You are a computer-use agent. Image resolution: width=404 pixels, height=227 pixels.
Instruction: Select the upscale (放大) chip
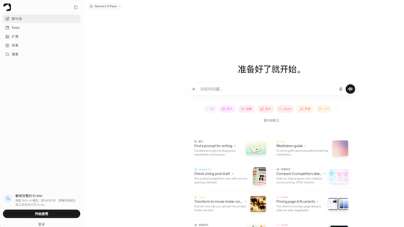(x=265, y=109)
